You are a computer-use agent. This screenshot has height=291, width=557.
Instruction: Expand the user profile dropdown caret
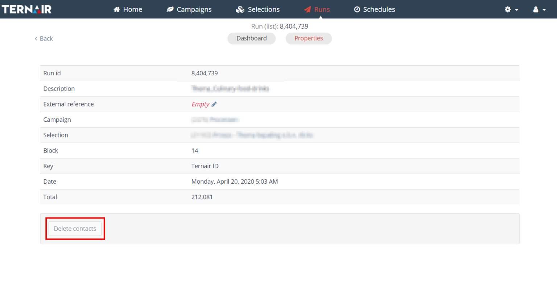pos(544,10)
